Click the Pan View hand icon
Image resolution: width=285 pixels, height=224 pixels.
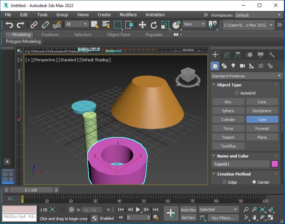click(254, 217)
